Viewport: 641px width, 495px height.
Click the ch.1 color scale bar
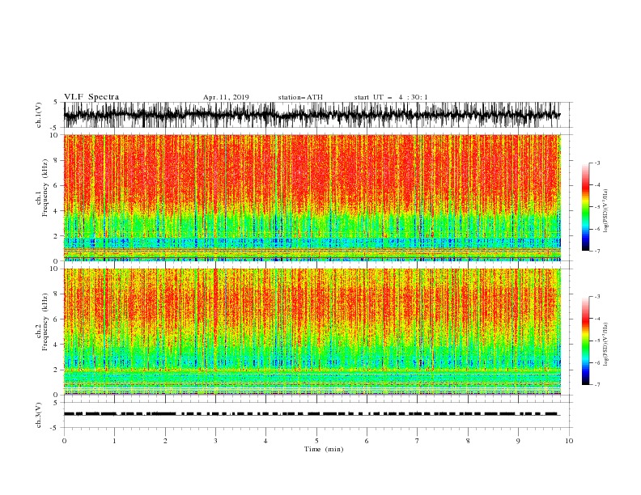pyautogui.click(x=586, y=206)
